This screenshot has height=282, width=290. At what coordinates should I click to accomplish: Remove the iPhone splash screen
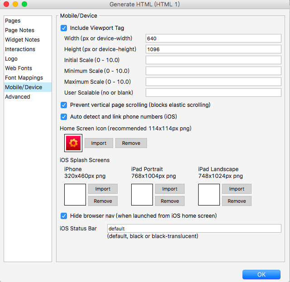point(103,201)
